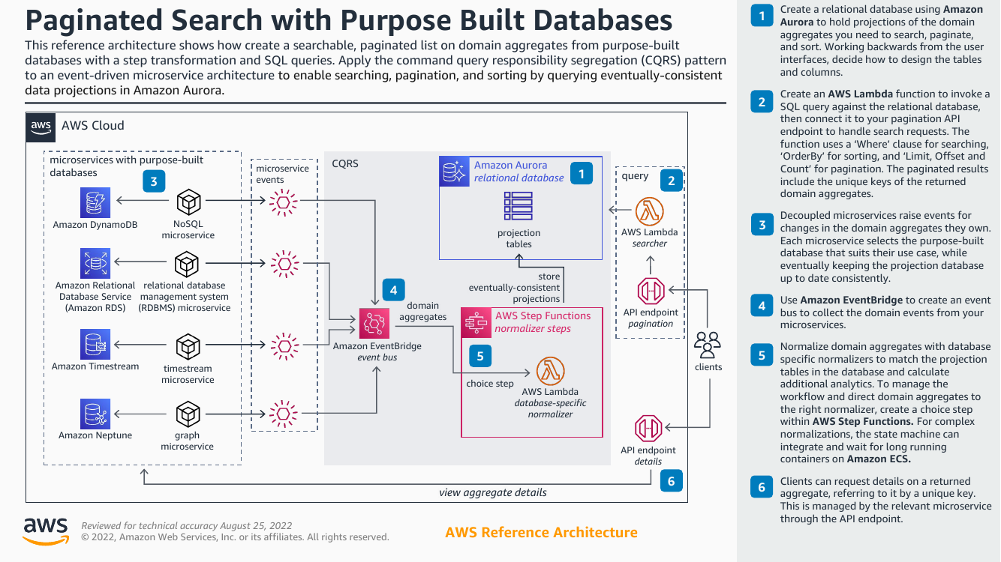Click the timestream microservice event icon
1001x562 pixels.
(284, 345)
